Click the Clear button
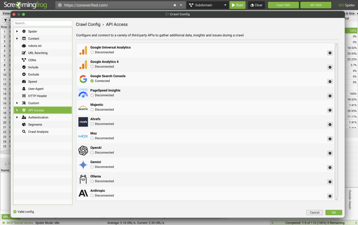 (256, 5)
